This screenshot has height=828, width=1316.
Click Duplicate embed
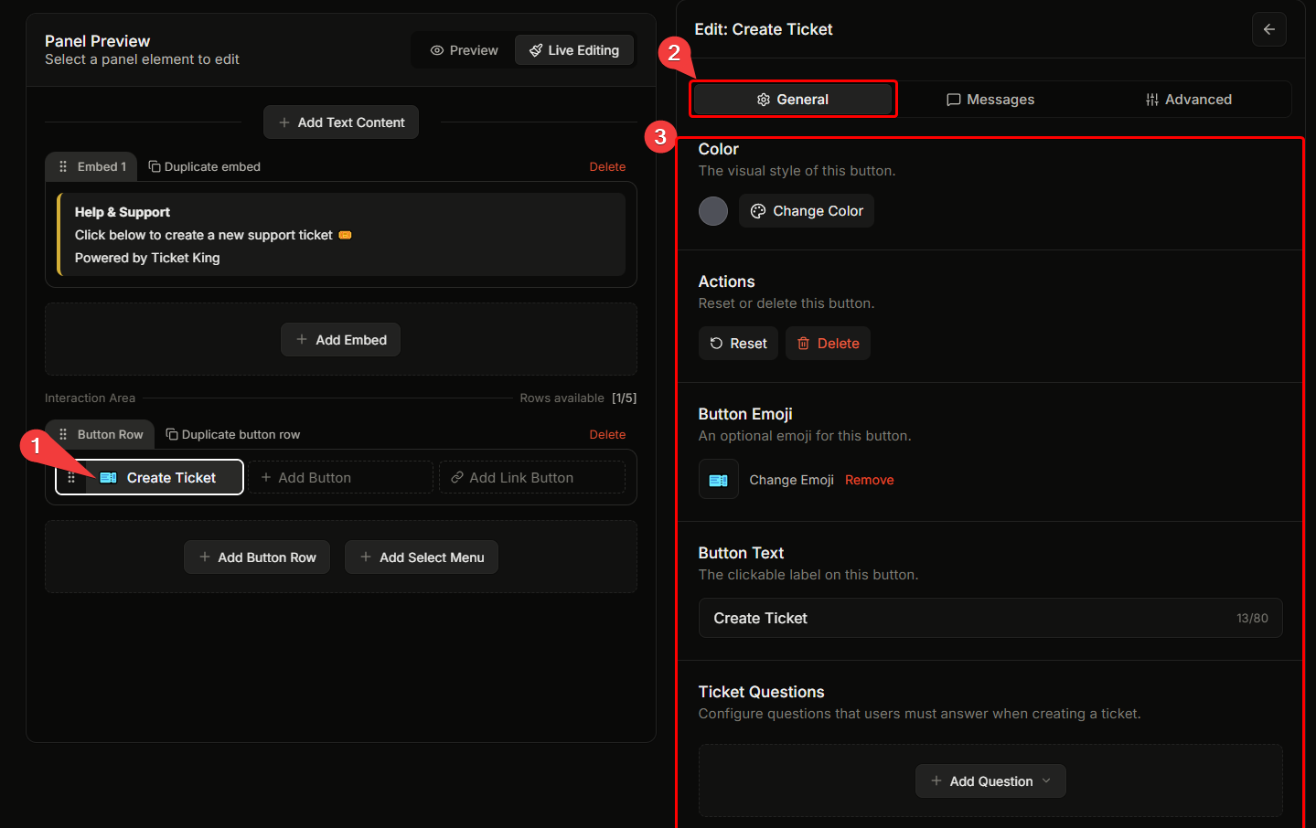pos(205,166)
